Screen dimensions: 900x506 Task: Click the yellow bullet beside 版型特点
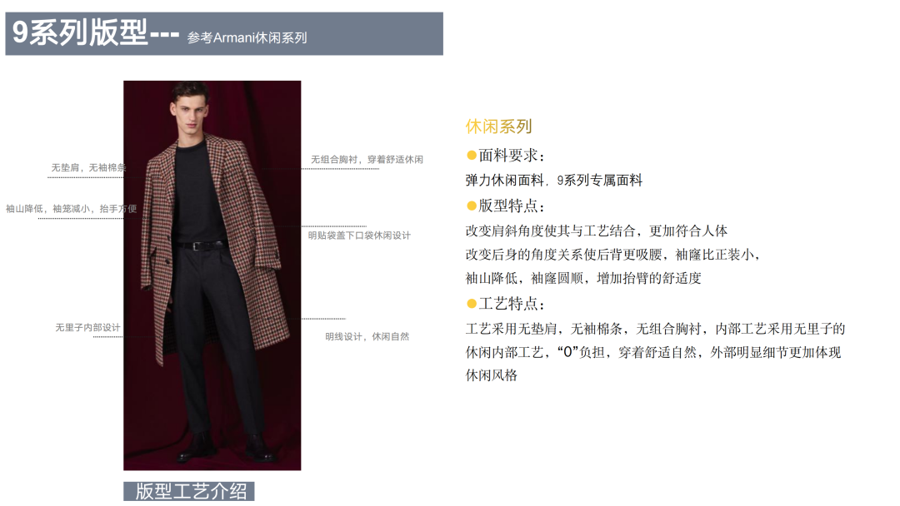click(472, 206)
